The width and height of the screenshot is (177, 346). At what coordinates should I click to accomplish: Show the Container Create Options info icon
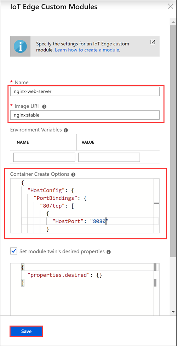pyautogui.click(x=73, y=175)
